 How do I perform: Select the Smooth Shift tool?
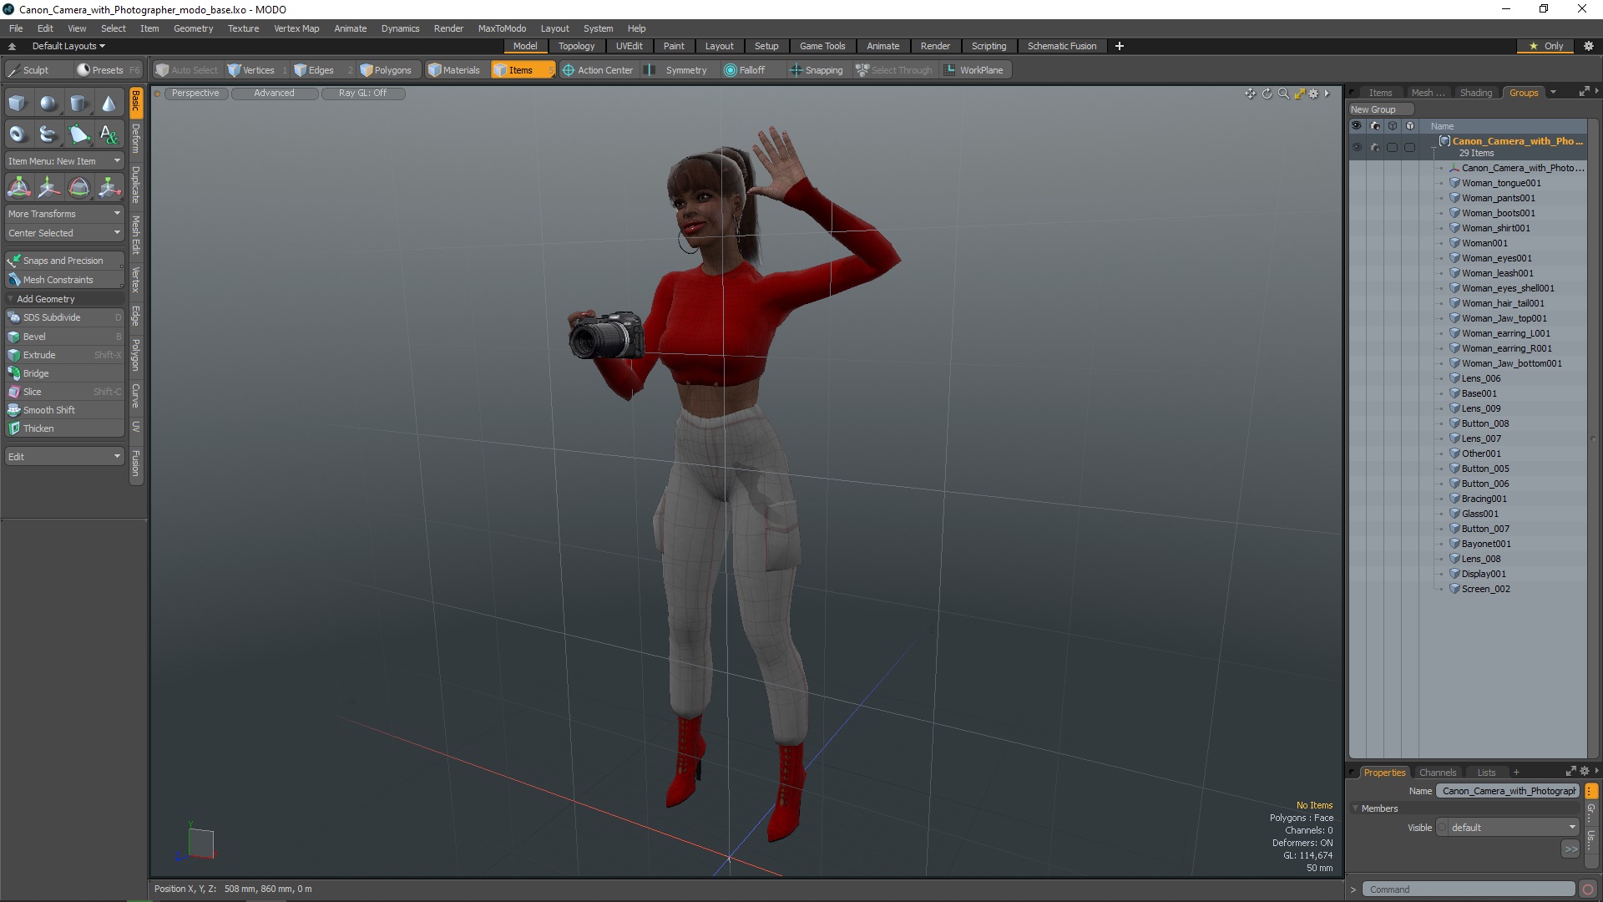coord(64,410)
